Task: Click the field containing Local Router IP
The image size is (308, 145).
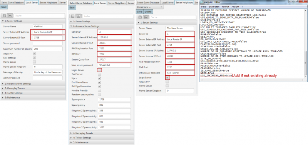Action: coord(180,40)
